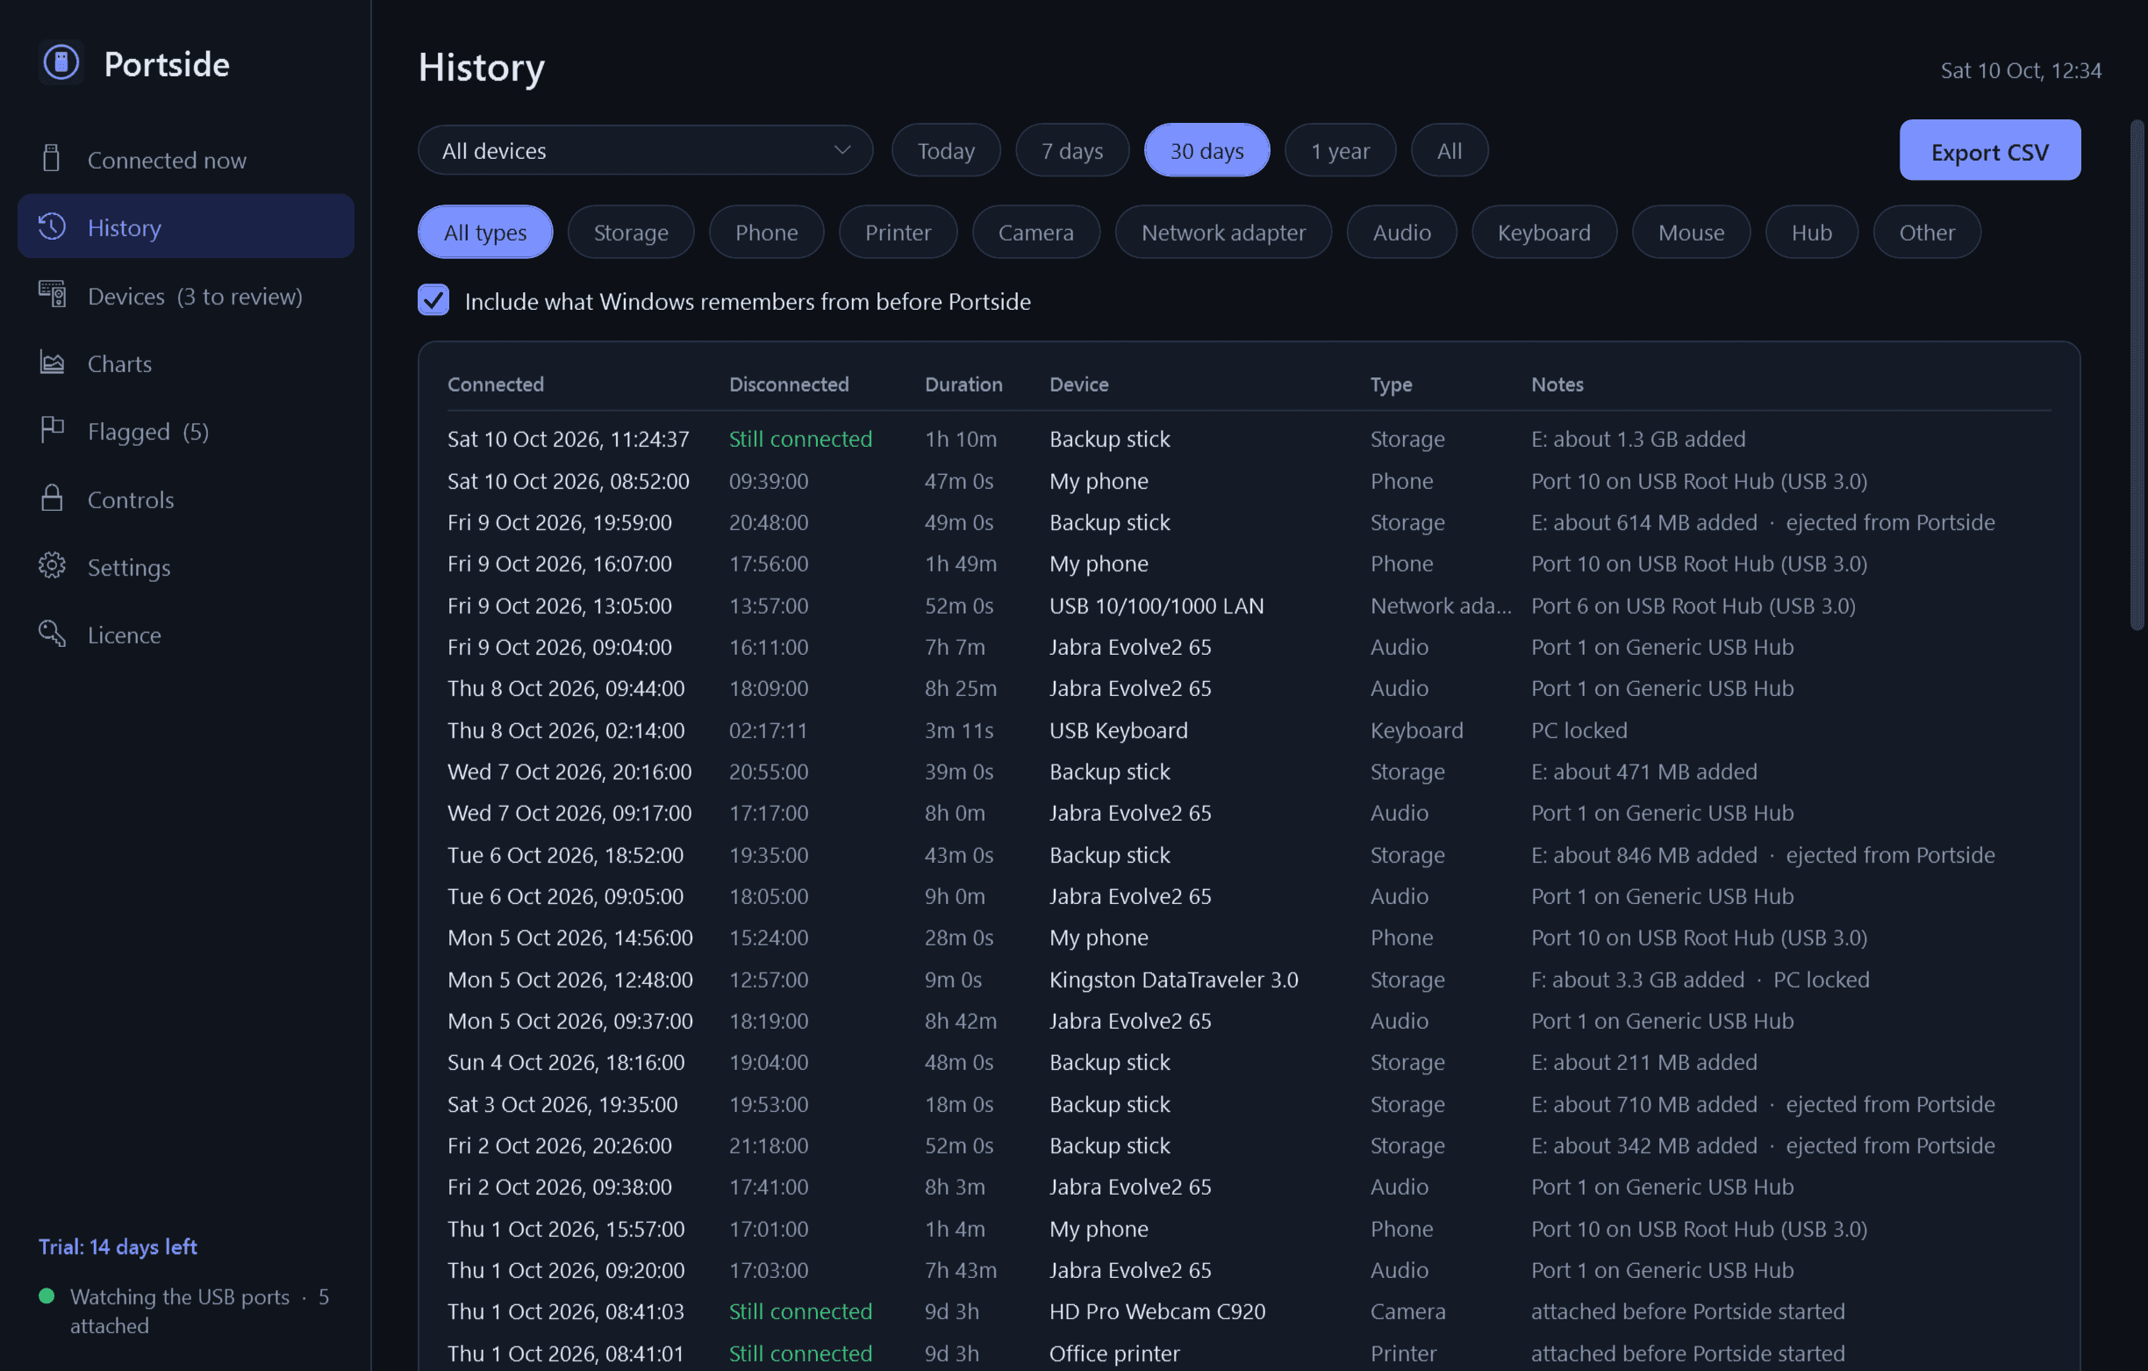The width and height of the screenshot is (2148, 1371).
Task: Select the All time range pill
Action: (x=1449, y=150)
